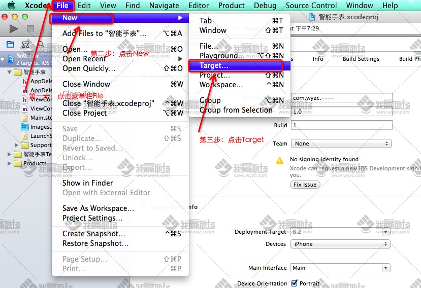This screenshot has width=421, height=288.
Task: Click the Run (play) button in toolbar
Action: [13, 29]
